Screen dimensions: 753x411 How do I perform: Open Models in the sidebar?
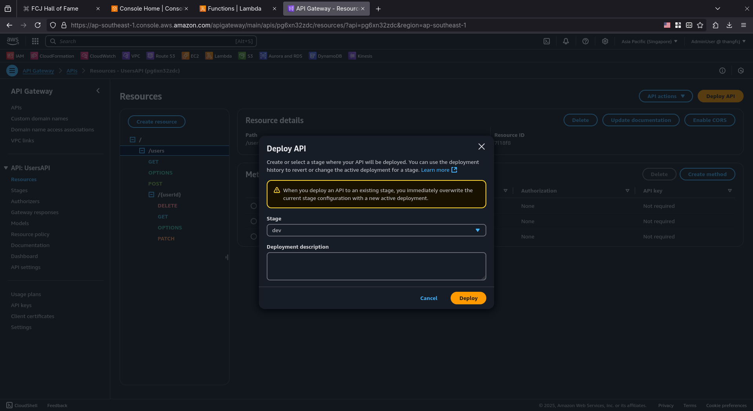20,223
